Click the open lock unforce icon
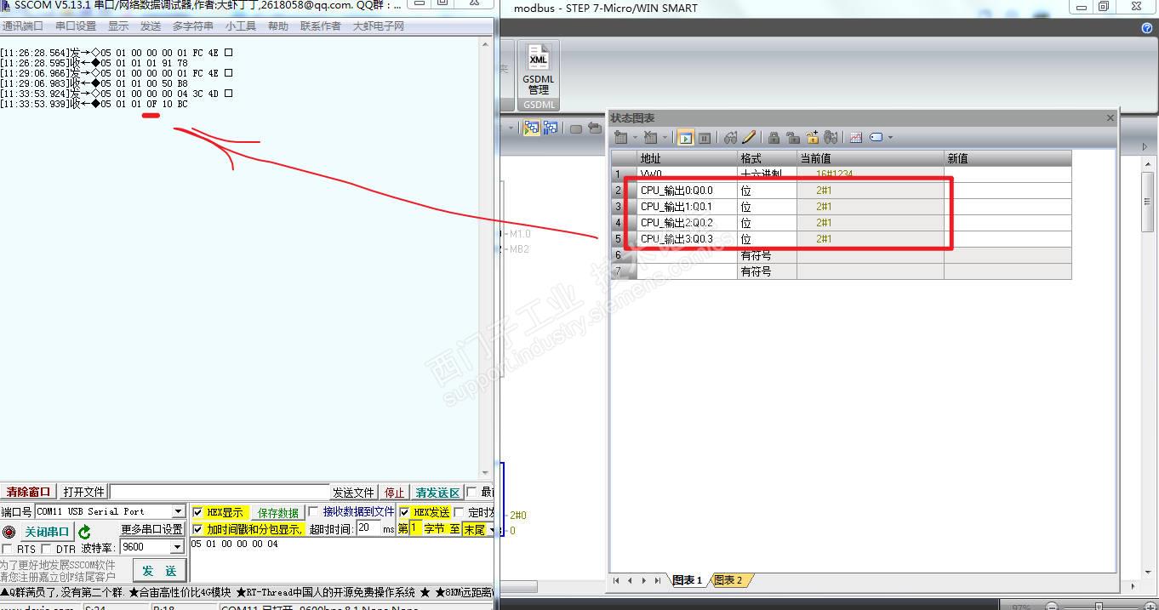Image resolution: width=1159 pixels, height=610 pixels. point(792,137)
